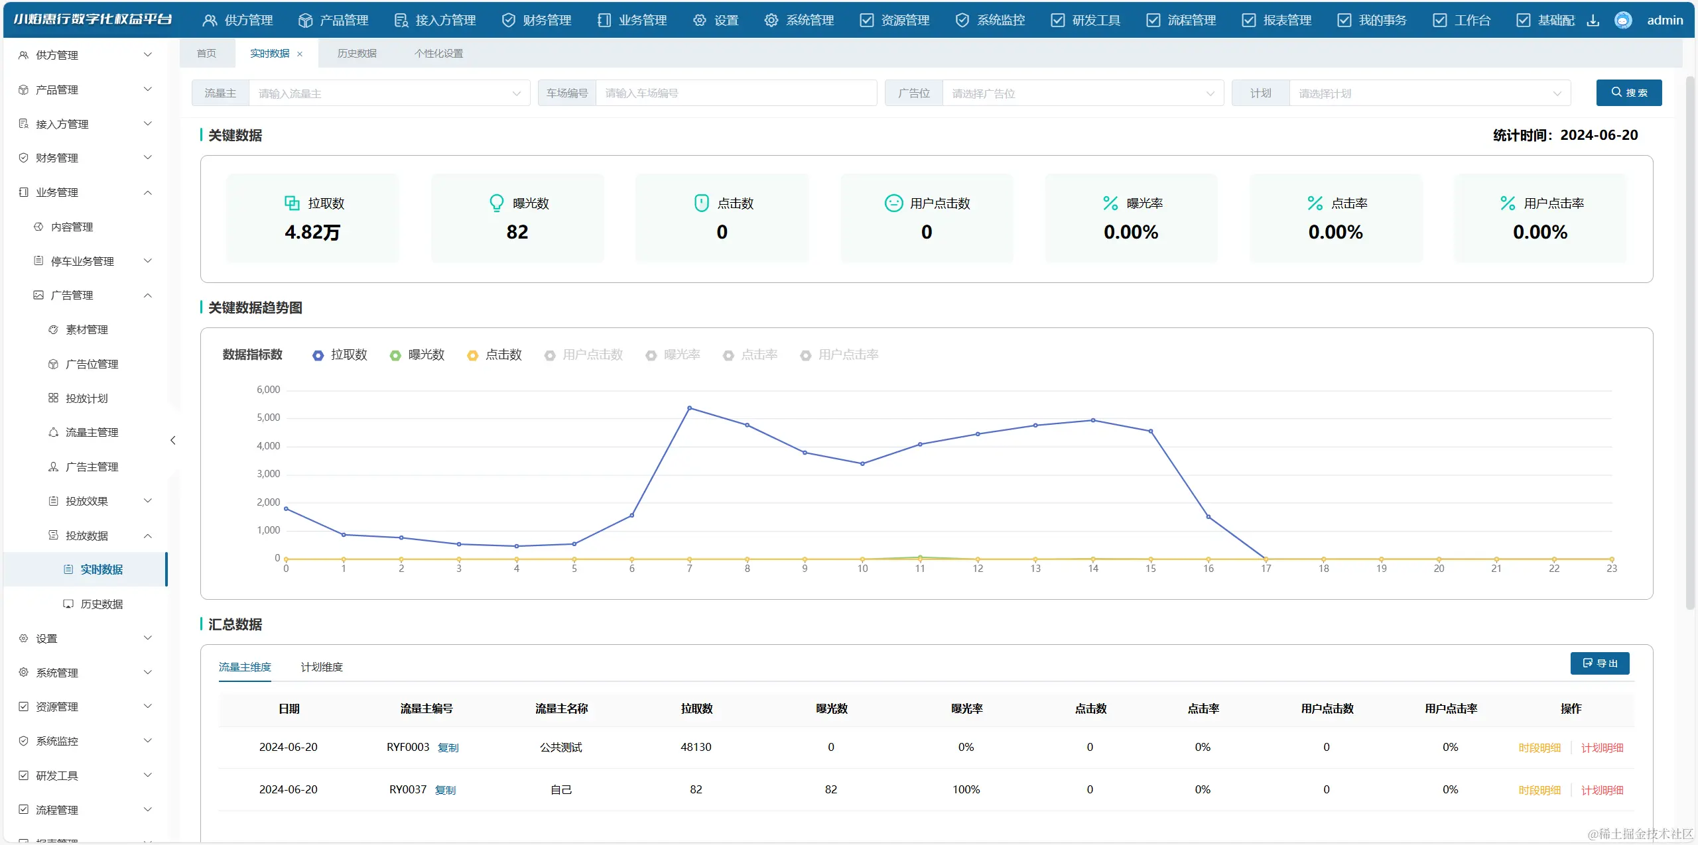Open the 计划 dropdown selector
This screenshot has width=1698, height=845.
coord(1429,93)
